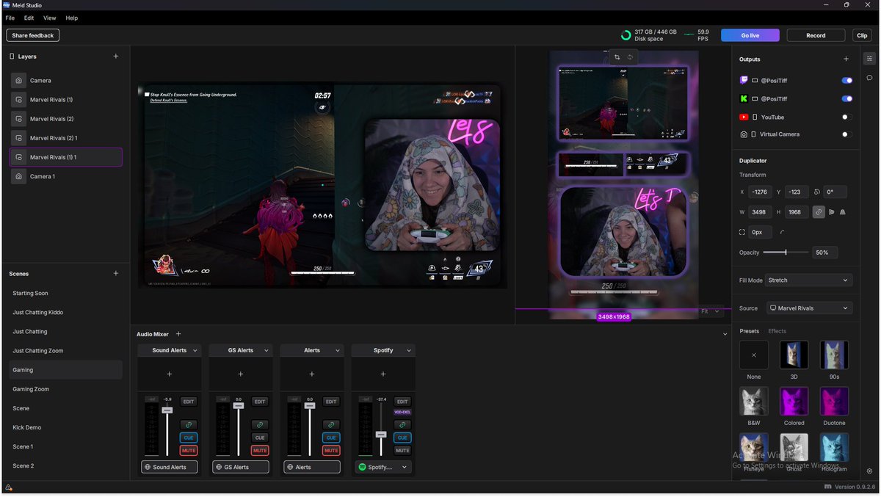This screenshot has width=881, height=497.
Task: Click the warning icon in status bar
Action: coord(8,487)
